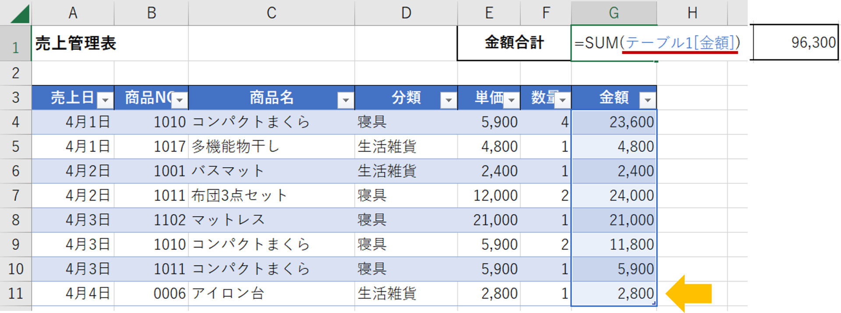Open the 商品名 column filter dropdown
The width and height of the screenshot is (841, 313).
click(x=346, y=100)
